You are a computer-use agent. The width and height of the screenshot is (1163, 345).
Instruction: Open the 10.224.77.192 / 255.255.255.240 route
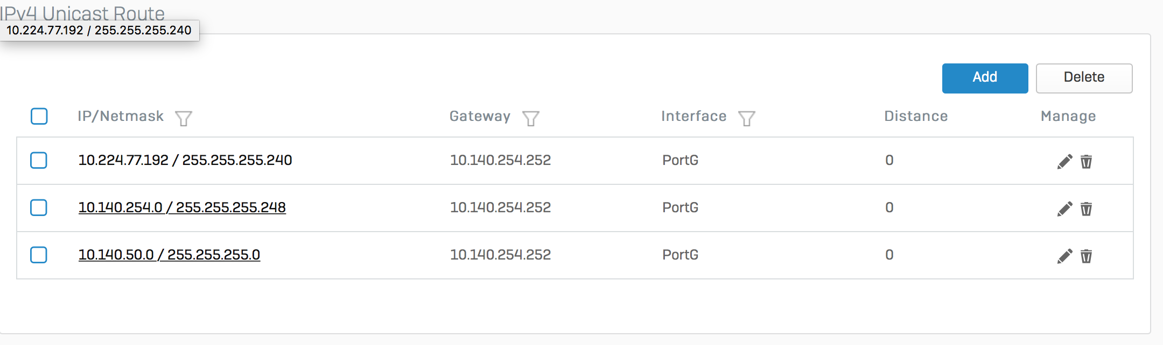coord(185,160)
